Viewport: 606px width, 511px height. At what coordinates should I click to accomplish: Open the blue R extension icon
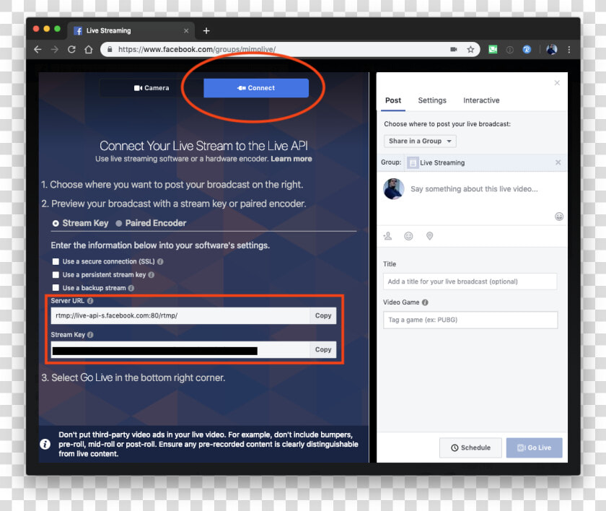[x=527, y=50]
